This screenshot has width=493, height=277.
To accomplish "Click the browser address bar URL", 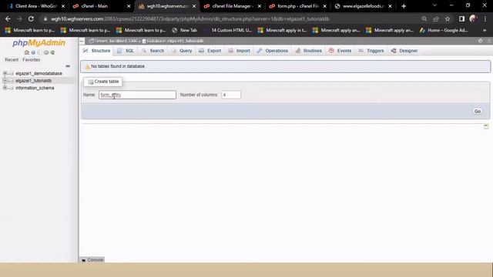I will coord(190,18).
